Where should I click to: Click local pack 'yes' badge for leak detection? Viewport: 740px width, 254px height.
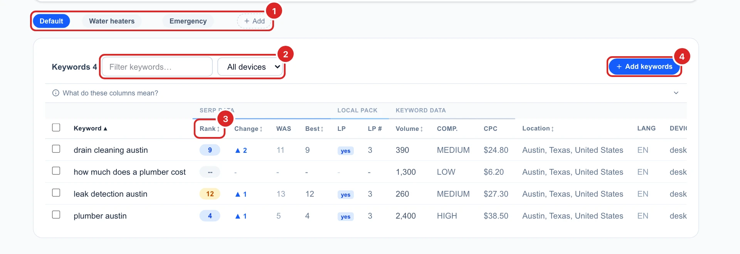coord(345,195)
